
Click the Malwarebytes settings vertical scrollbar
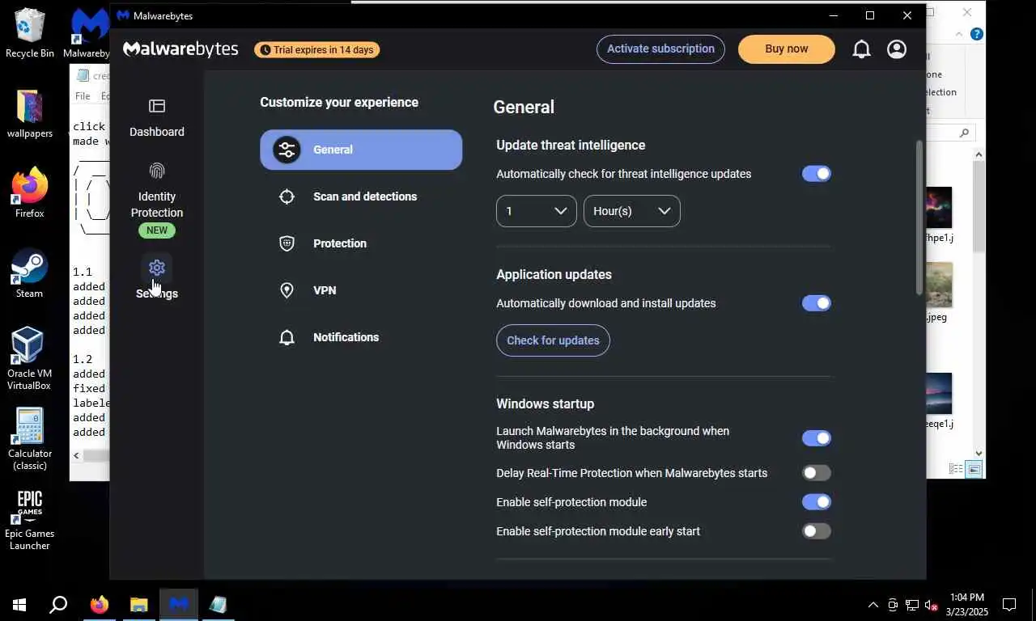click(919, 218)
